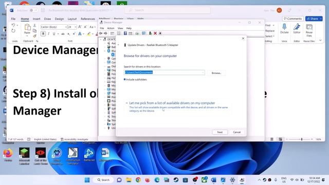This screenshot has width=329, height=185.
Task: Click the Cancel button in driver dialog
Action: [x=236, y=132]
